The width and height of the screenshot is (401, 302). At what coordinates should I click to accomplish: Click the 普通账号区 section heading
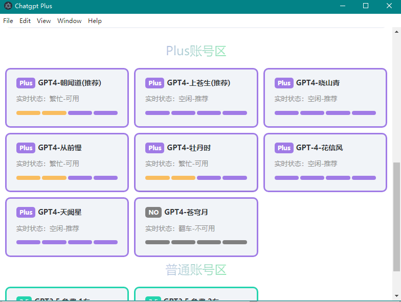point(196,270)
